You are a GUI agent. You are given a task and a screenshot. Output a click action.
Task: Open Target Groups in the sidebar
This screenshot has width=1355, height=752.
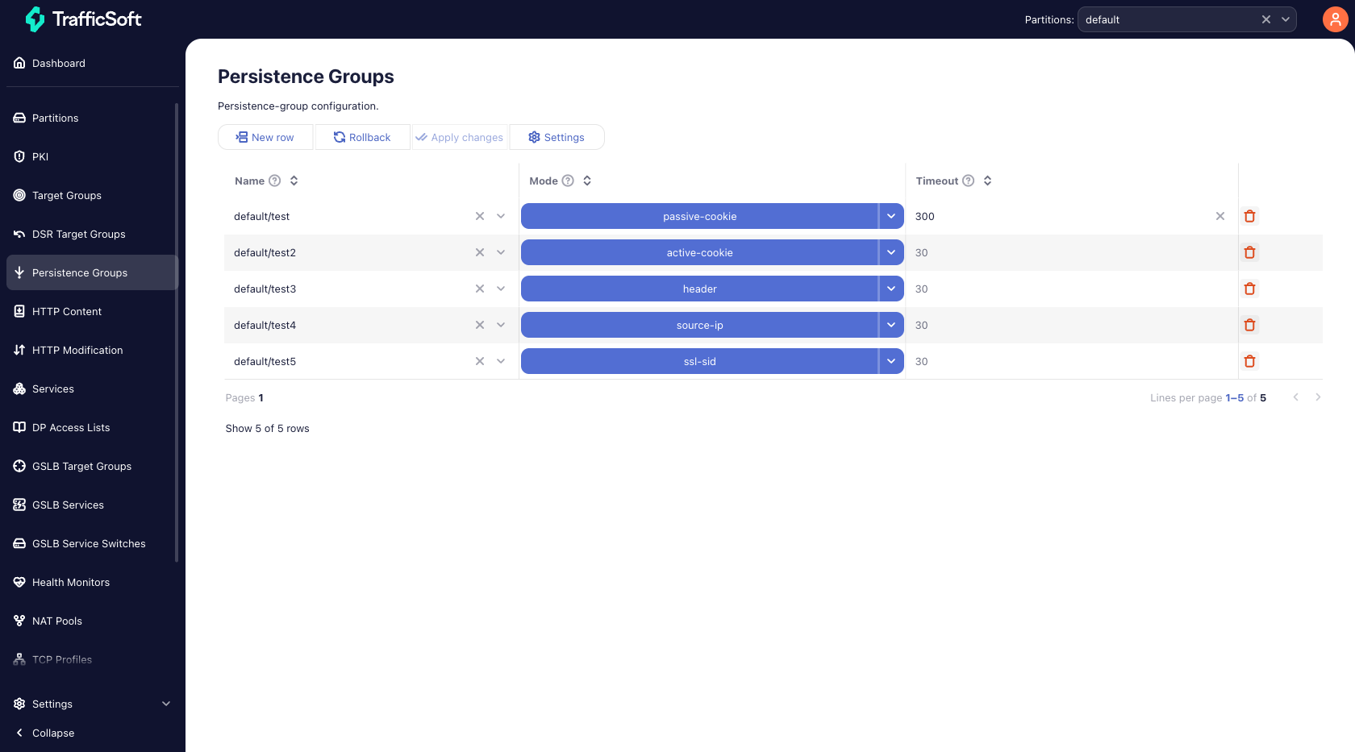67,195
